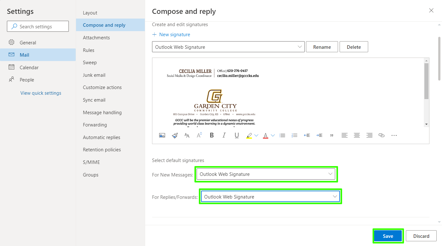
Task: Insert a numbered list
Action: [x=295, y=135]
